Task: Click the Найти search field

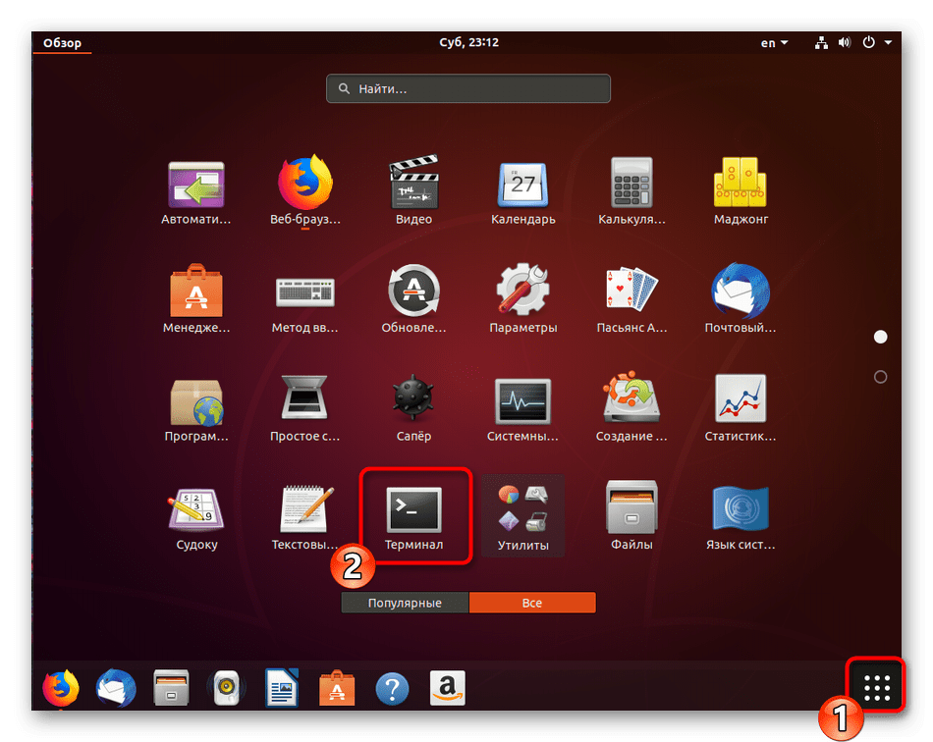Action: point(468,88)
